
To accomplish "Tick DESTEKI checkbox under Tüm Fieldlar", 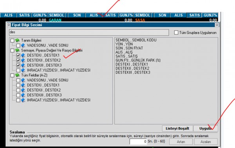I will [18, 85].
